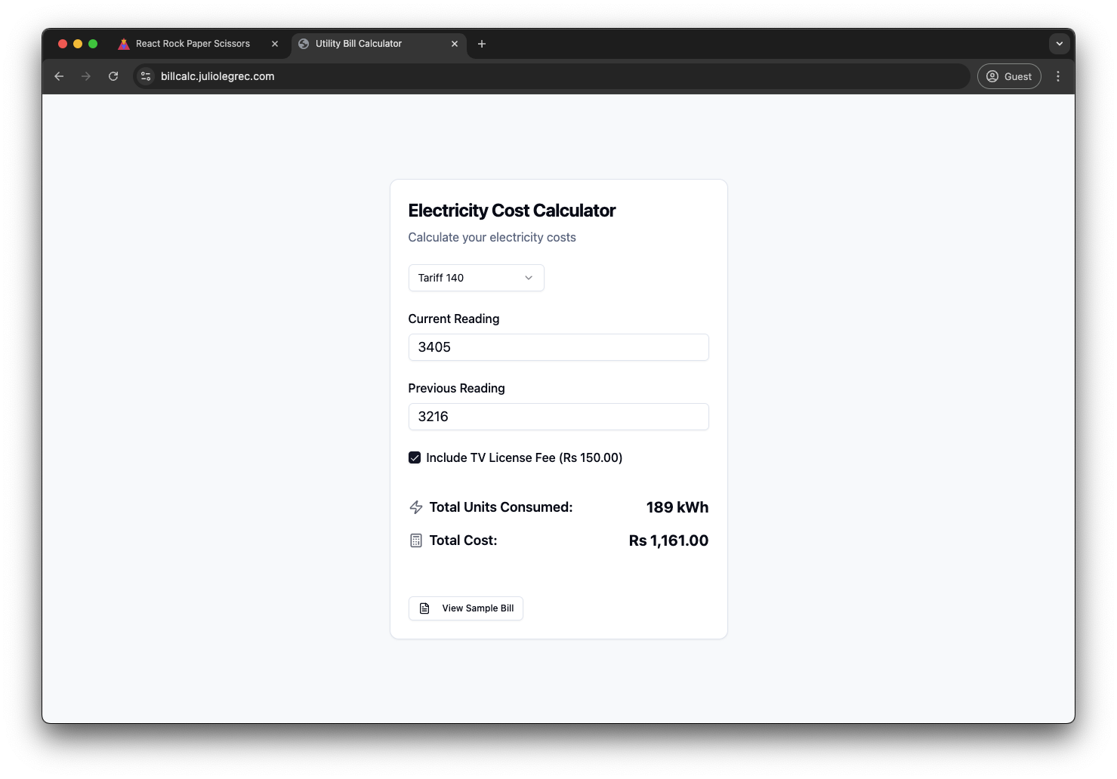
Task: Click the Include TV License Fee label
Action: coord(524,457)
